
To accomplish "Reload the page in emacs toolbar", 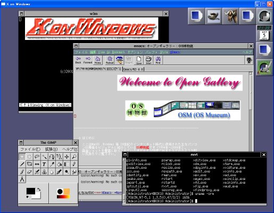I will (110, 60).
